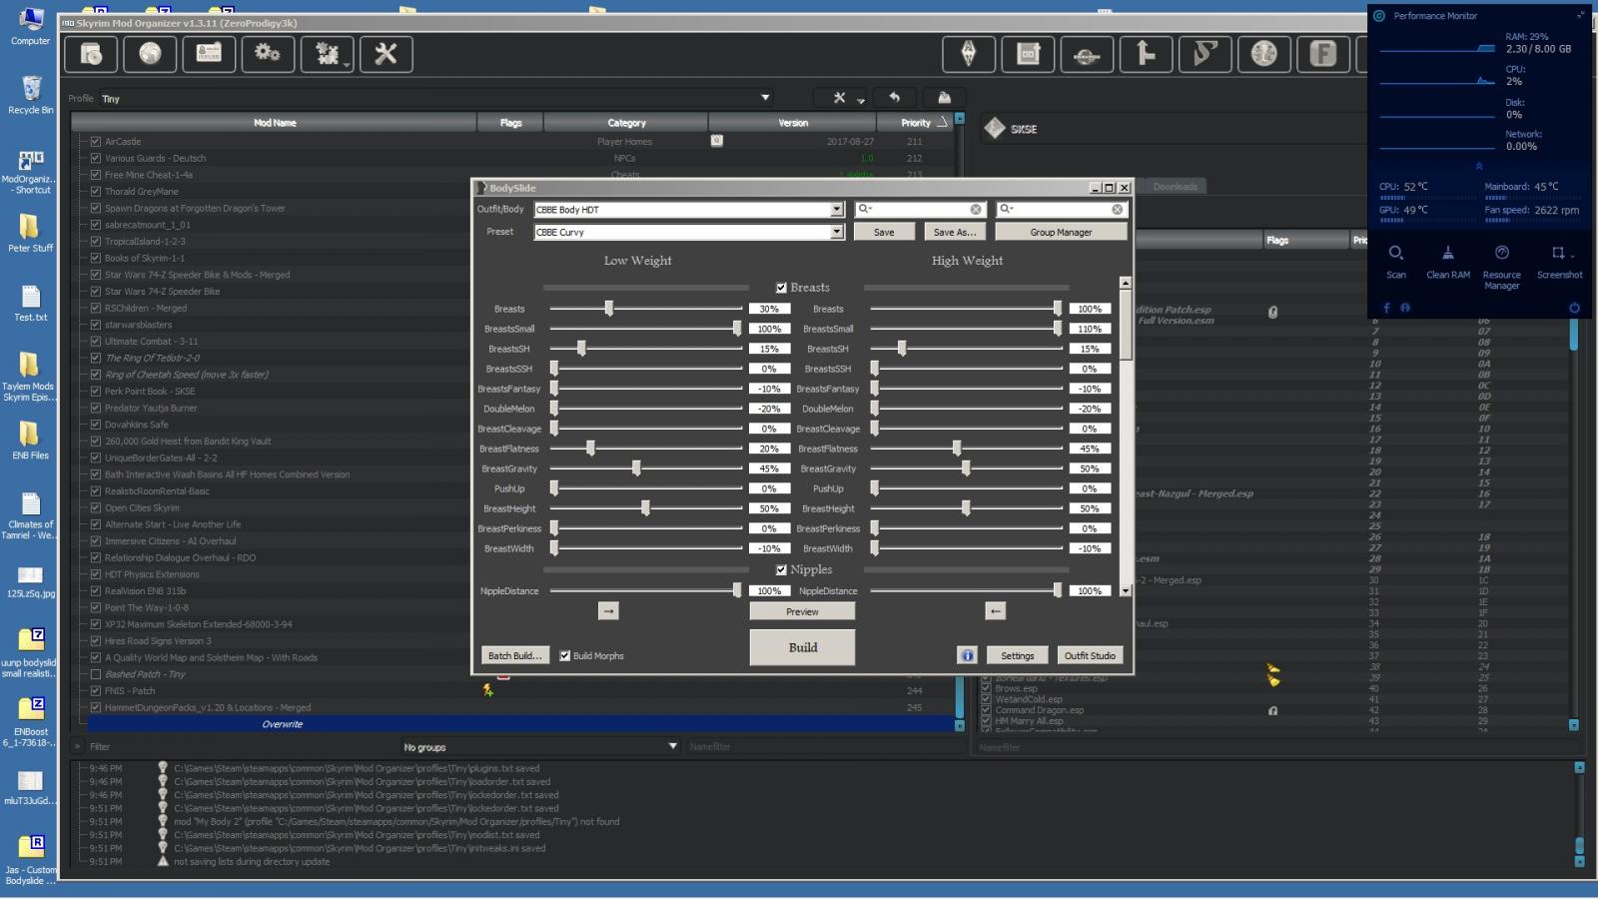Click the F-letter shortcut icon in the toolbar
Image resolution: width=1598 pixels, height=899 pixels.
point(1323,54)
